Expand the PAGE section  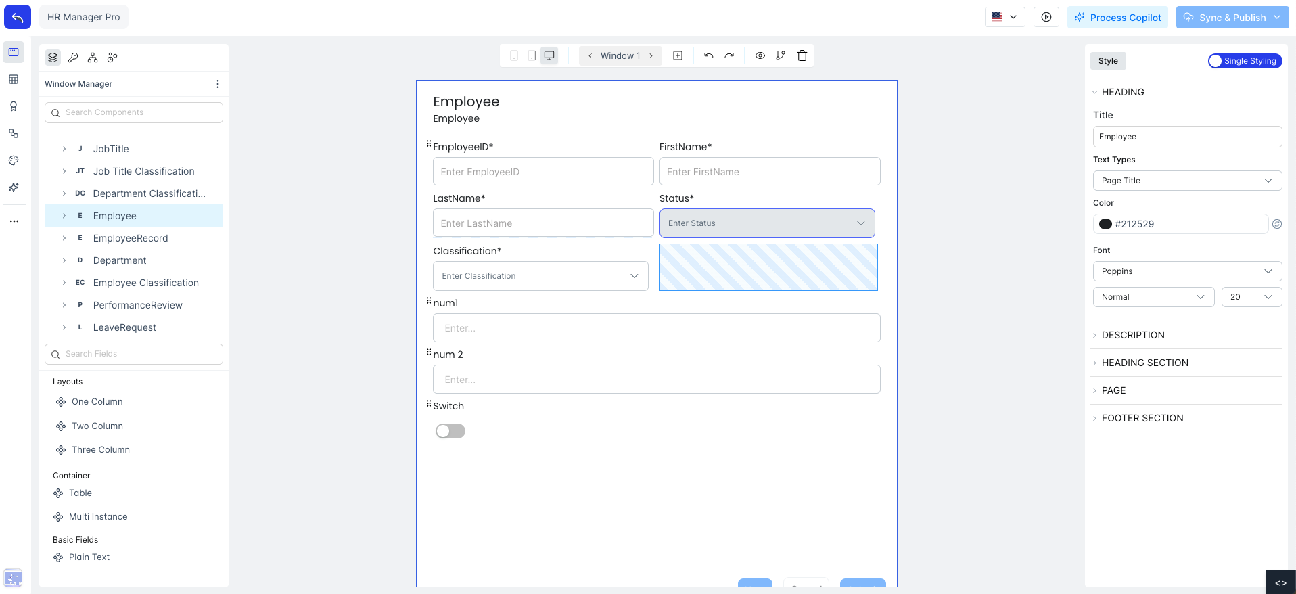[1187, 390]
